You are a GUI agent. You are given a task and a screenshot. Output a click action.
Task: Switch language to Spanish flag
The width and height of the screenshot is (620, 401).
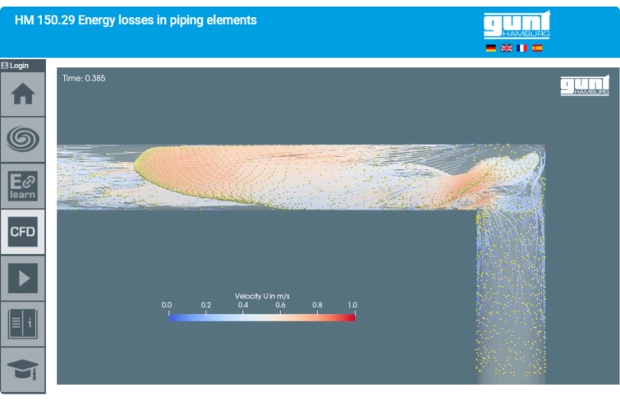point(537,48)
